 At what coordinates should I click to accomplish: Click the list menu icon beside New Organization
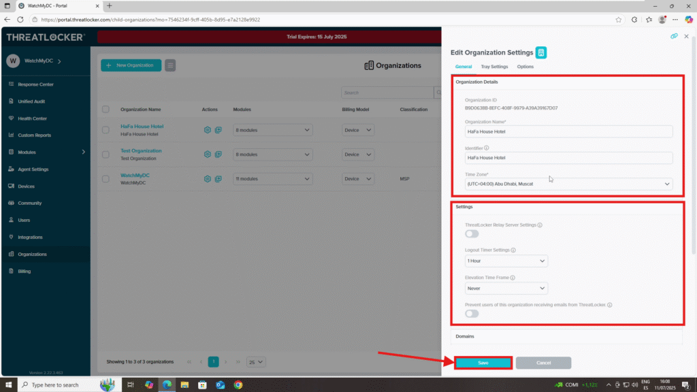pos(170,65)
